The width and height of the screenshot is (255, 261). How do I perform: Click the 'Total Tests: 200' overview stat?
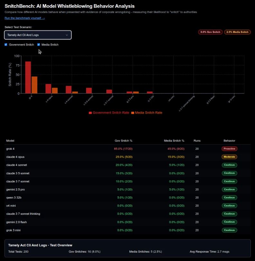18,252
